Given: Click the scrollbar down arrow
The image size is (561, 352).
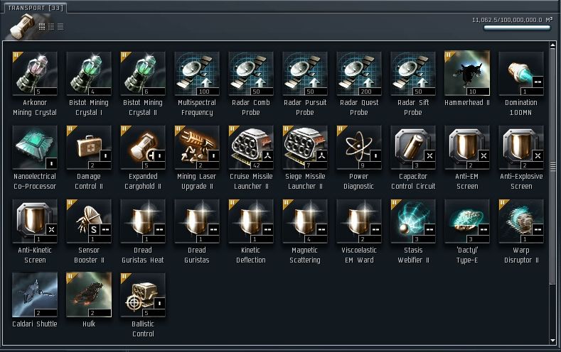Looking at the screenshot, I should [x=552, y=341].
